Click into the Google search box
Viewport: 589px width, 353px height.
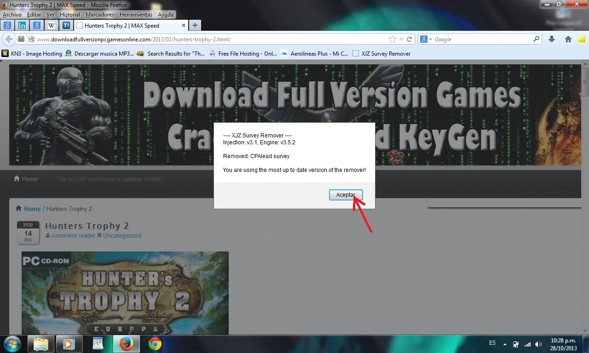[483, 40]
